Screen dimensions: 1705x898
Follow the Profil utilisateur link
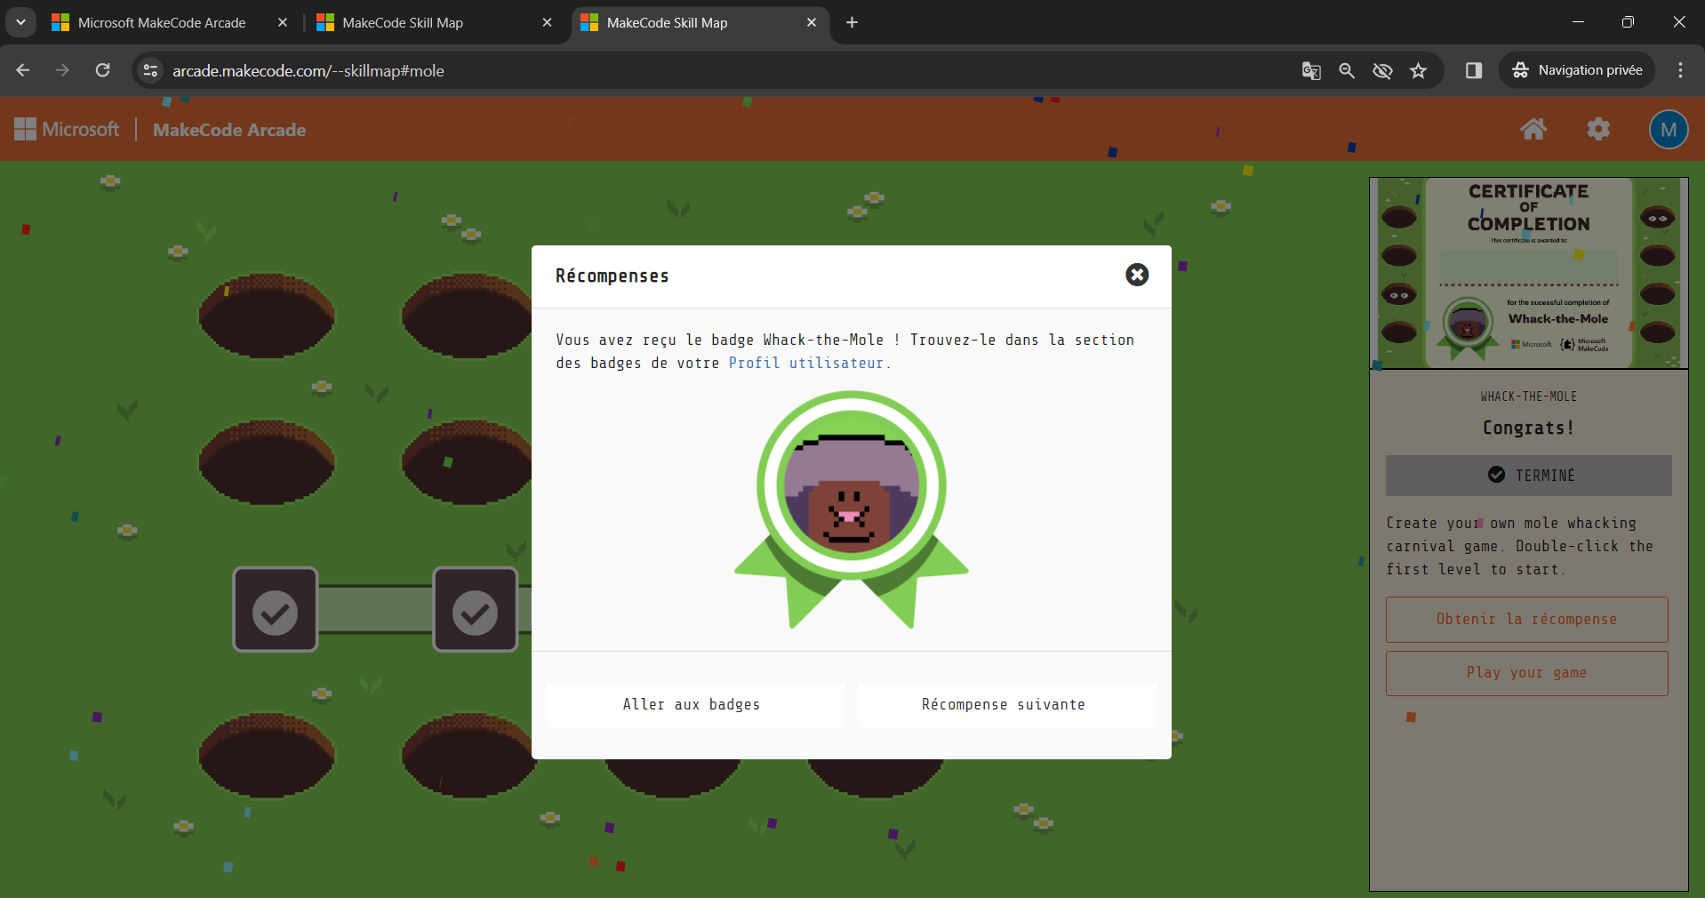point(806,364)
